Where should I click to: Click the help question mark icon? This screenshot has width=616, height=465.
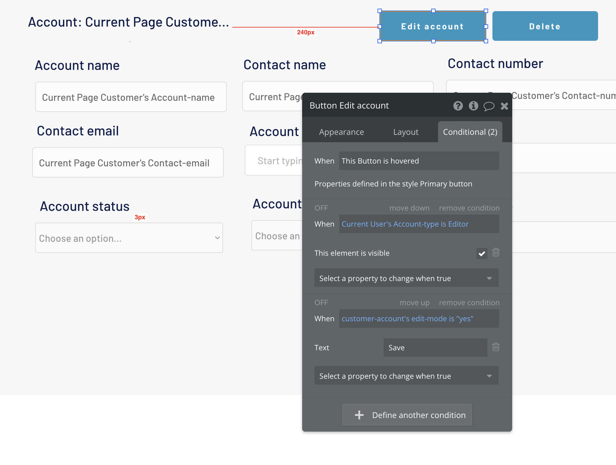coord(458,106)
